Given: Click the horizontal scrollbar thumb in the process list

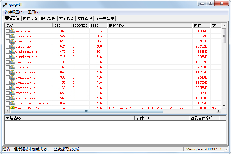Looking at the screenshot, I should tap(87, 111).
